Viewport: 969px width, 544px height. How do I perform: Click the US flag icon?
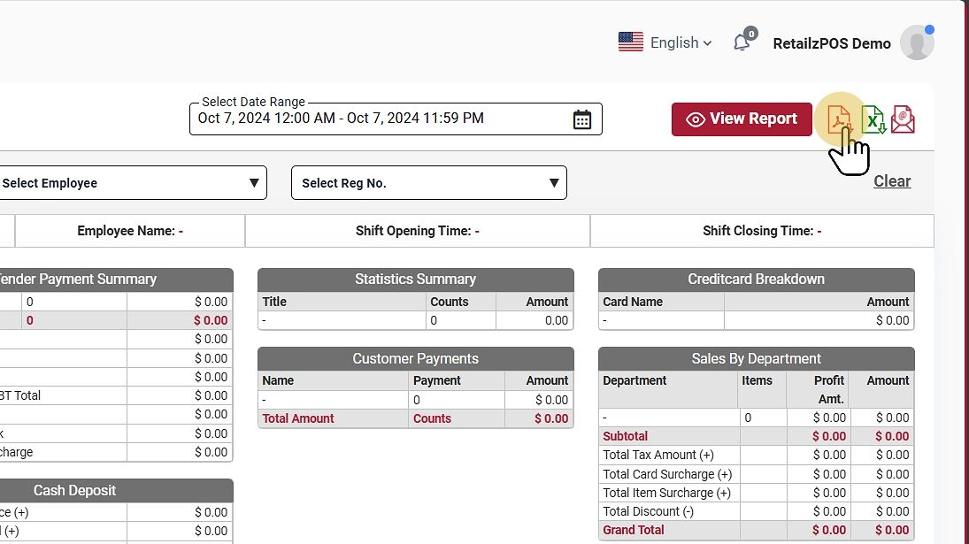pyautogui.click(x=631, y=42)
